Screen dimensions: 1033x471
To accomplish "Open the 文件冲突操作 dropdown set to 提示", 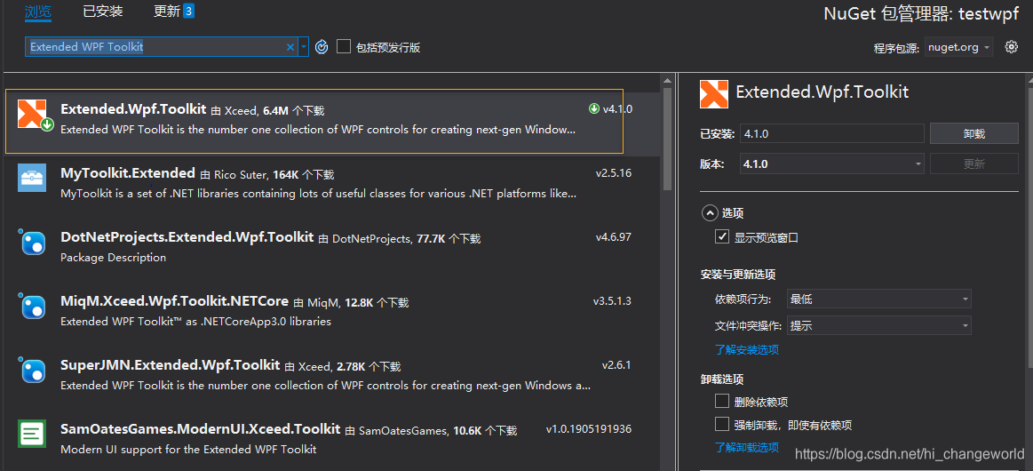I will 878,325.
